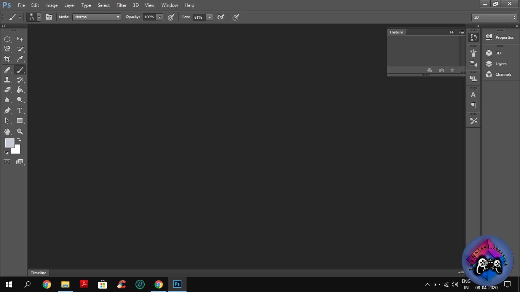The image size is (520, 292).
Task: Toggle Quick Mask mode
Action: pyautogui.click(x=7, y=162)
